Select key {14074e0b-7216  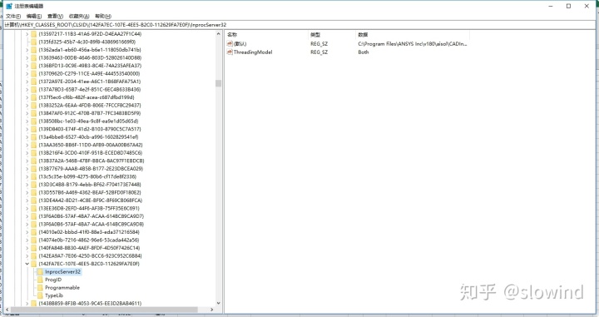(89, 240)
